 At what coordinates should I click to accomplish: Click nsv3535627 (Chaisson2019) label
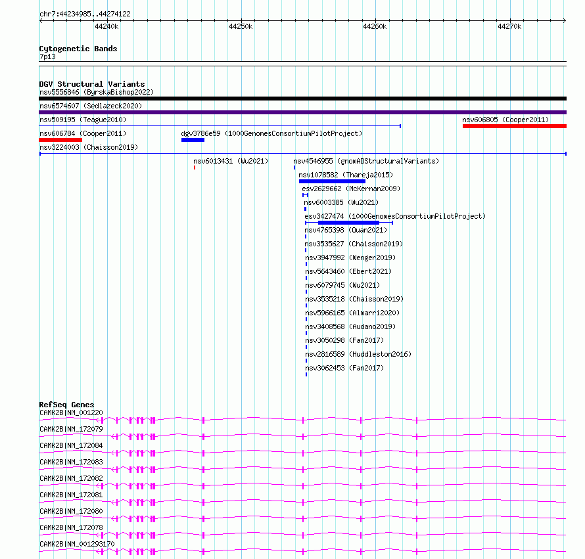(354, 244)
